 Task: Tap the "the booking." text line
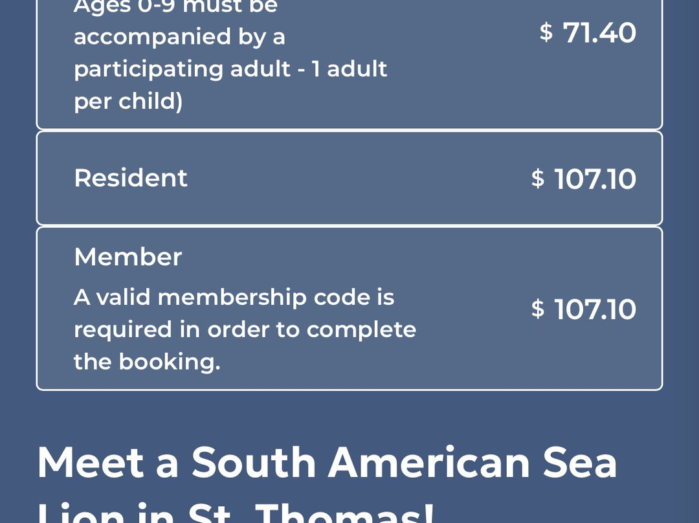pyautogui.click(x=147, y=362)
